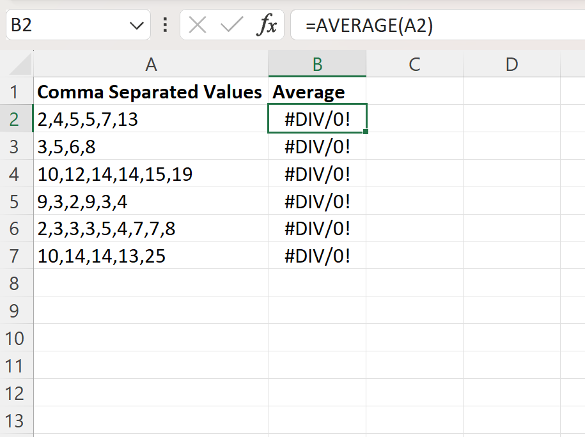Click the fill handle of cell B2
The image size is (585, 437).
pos(366,131)
